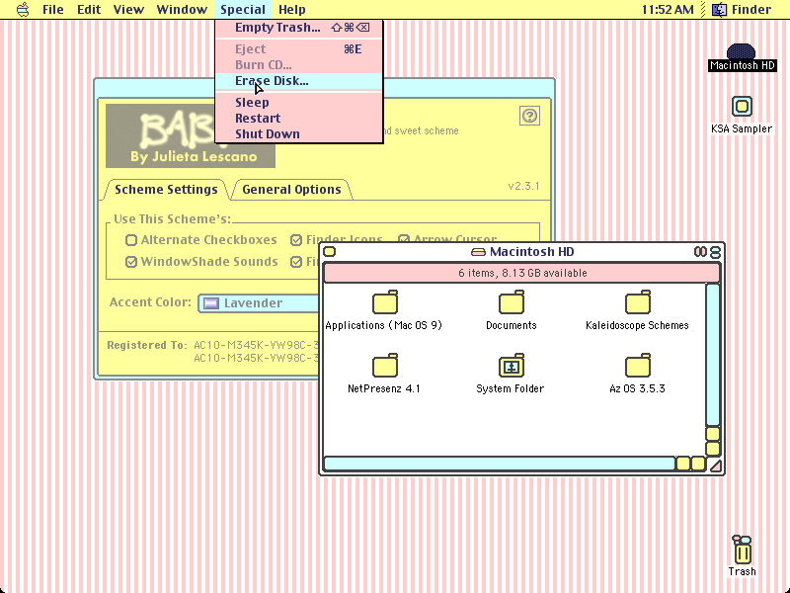Select the Applications (Mac OS 9) folder icon
Screen dimensions: 790x593
pos(385,302)
